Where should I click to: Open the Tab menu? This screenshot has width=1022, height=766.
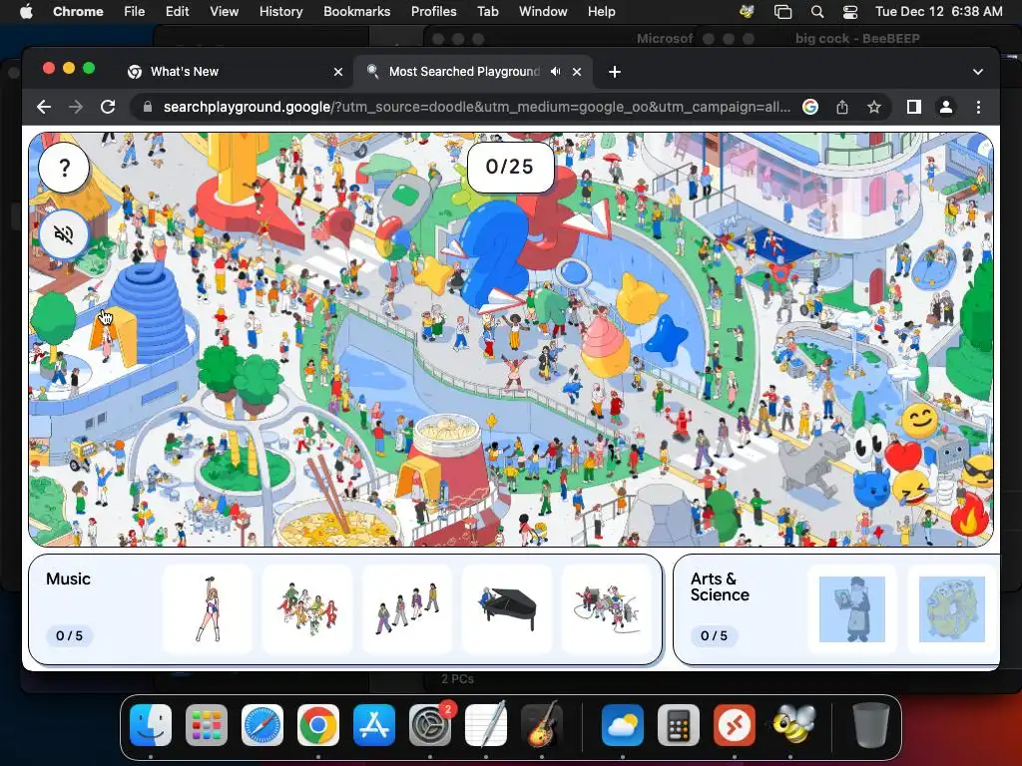pos(487,11)
